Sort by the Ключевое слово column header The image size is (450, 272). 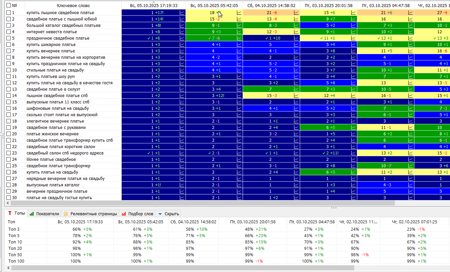pos(73,5)
